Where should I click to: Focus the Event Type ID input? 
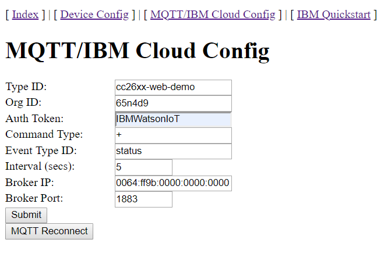(x=173, y=151)
